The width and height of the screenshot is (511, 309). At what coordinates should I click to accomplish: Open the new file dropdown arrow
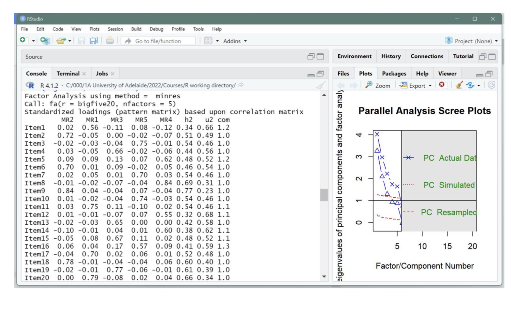pyautogui.click(x=33, y=41)
